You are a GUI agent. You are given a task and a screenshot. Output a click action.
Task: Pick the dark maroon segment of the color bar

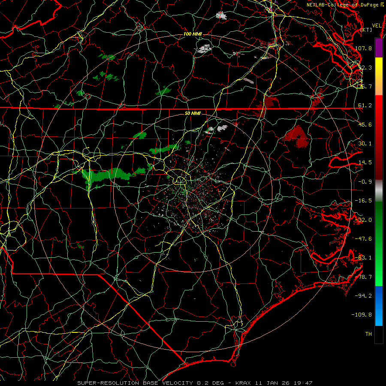pyautogui.click(x=379, y=167)
